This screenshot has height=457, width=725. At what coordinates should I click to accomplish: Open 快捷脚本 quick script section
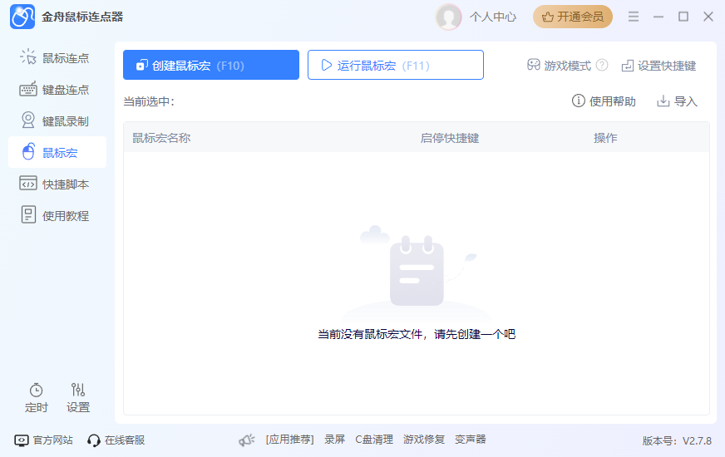57,184
